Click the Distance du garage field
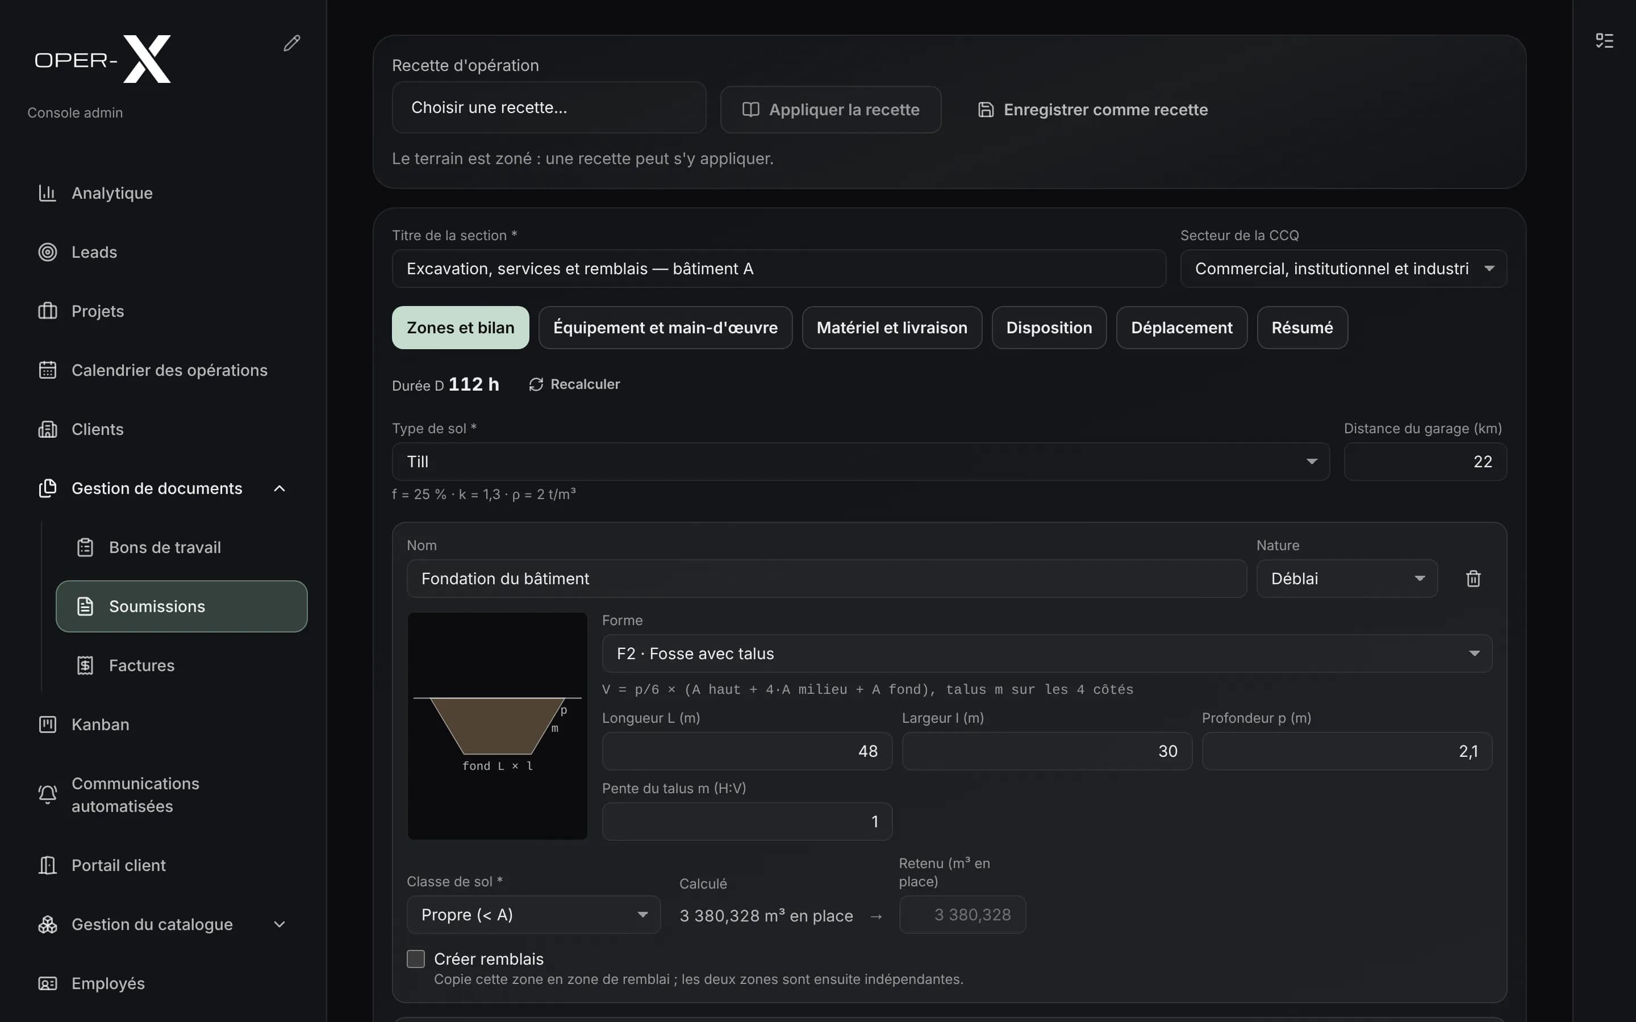Viewport: 1636px width, 1022px height. (x=1425, y=462)
